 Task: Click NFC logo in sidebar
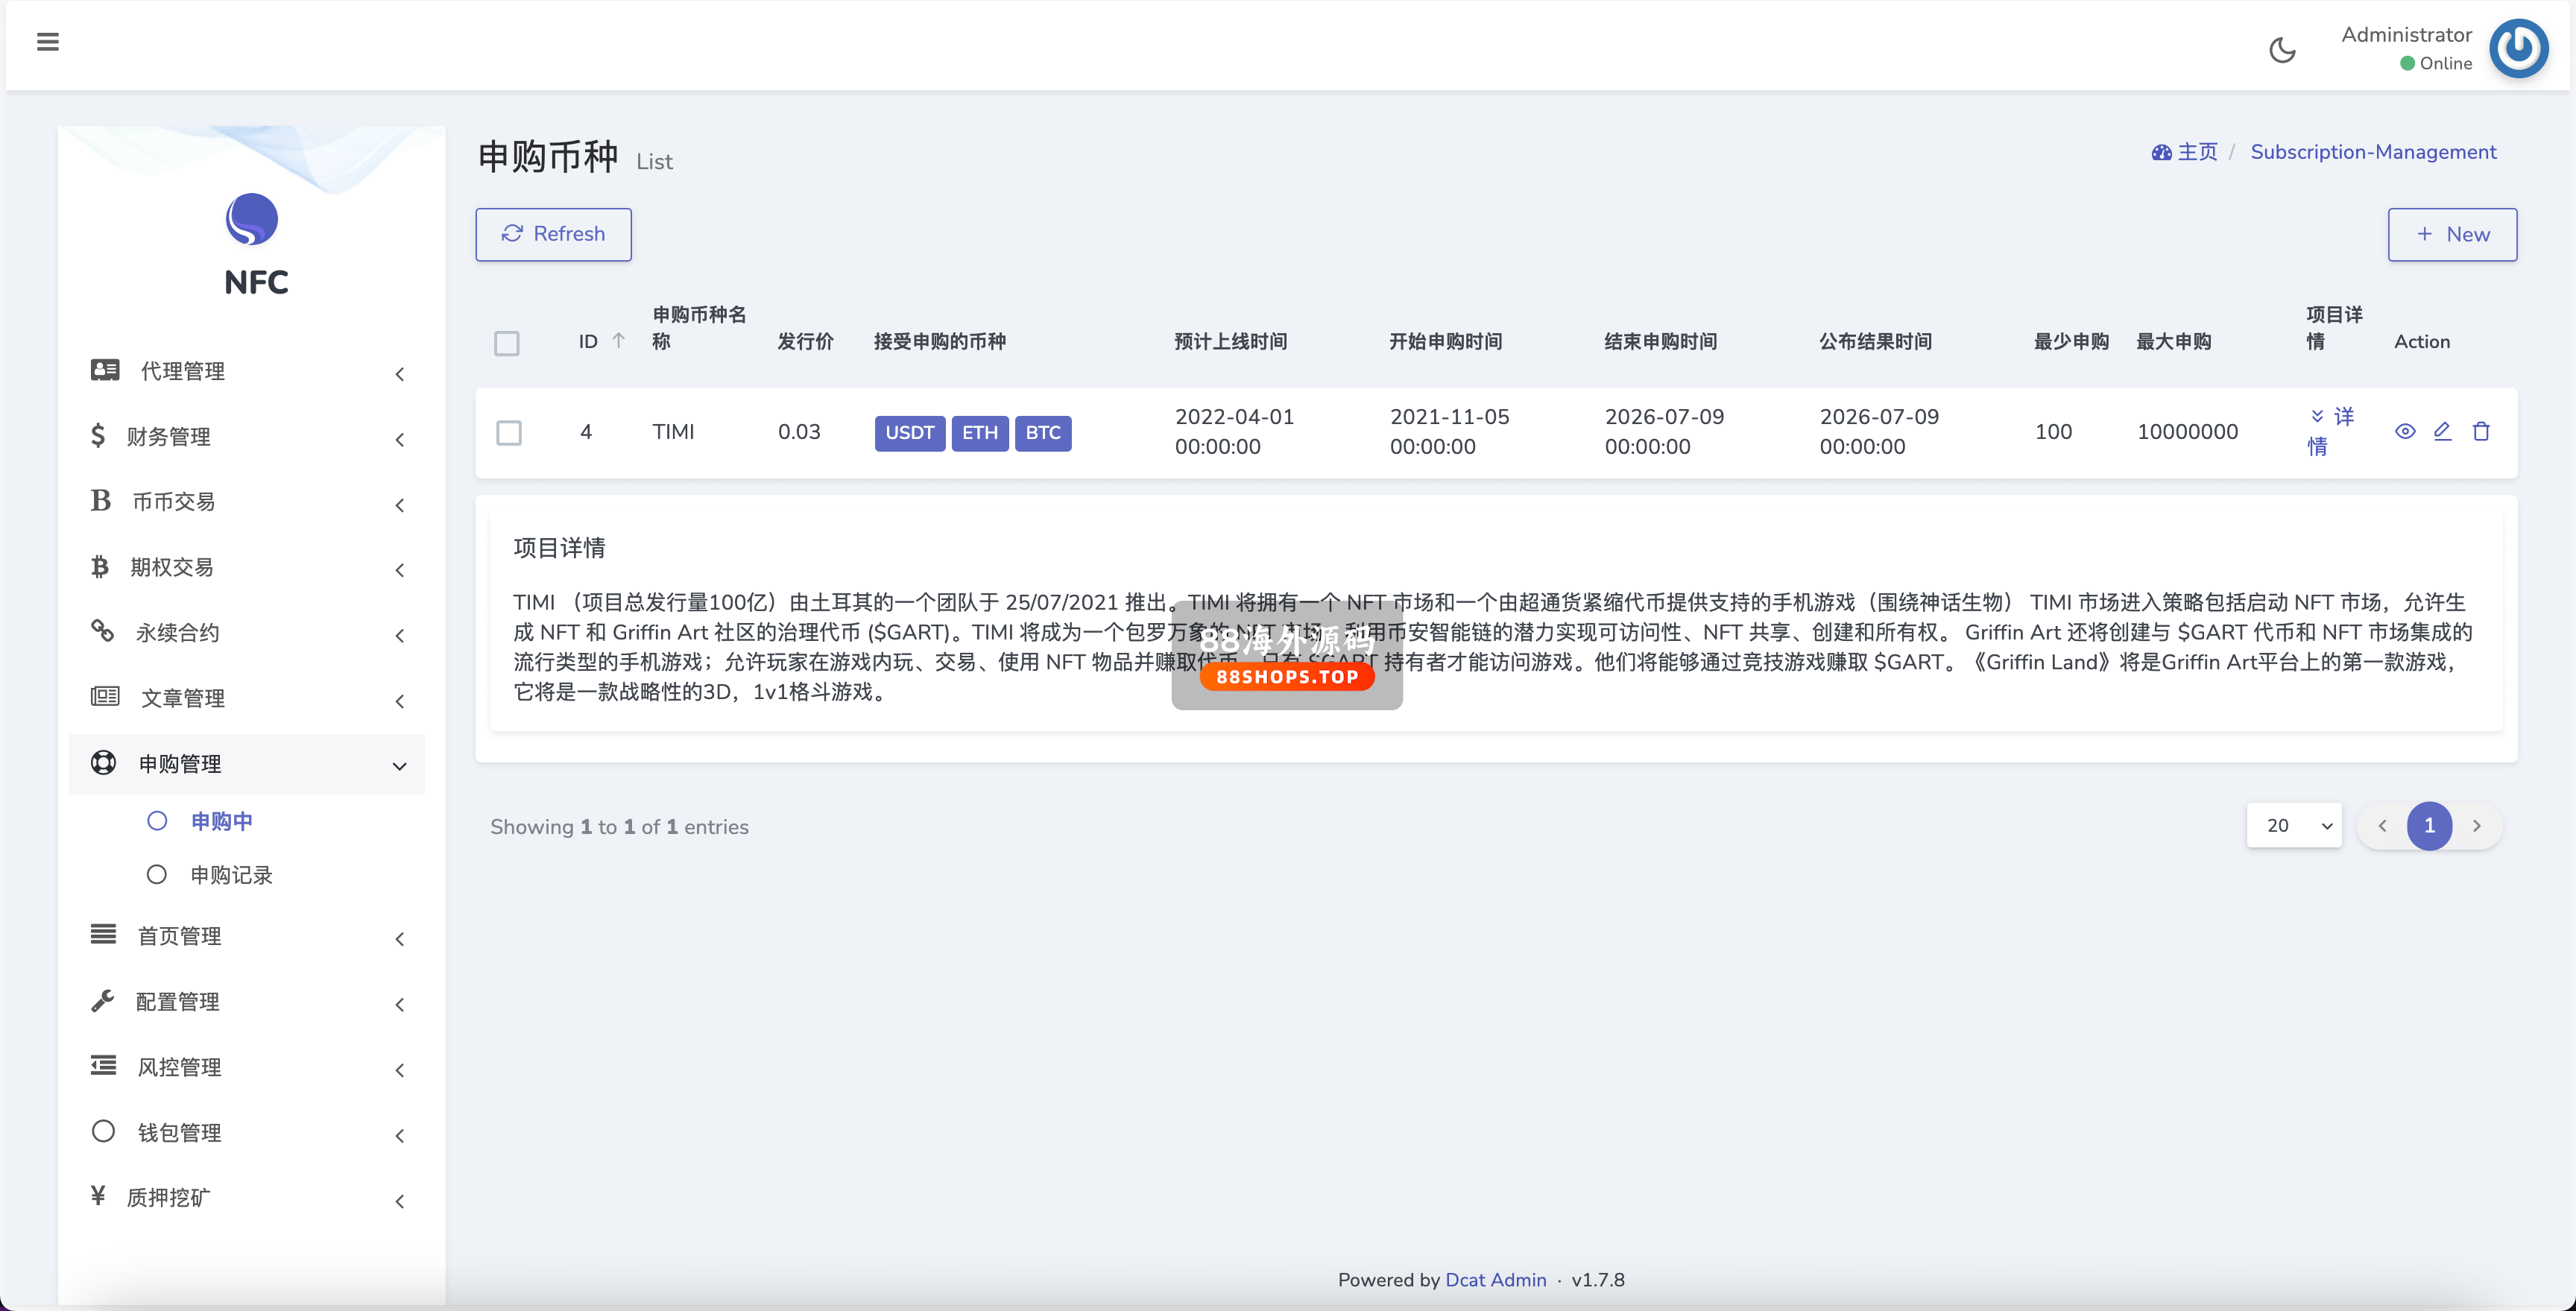coord(252,220)
